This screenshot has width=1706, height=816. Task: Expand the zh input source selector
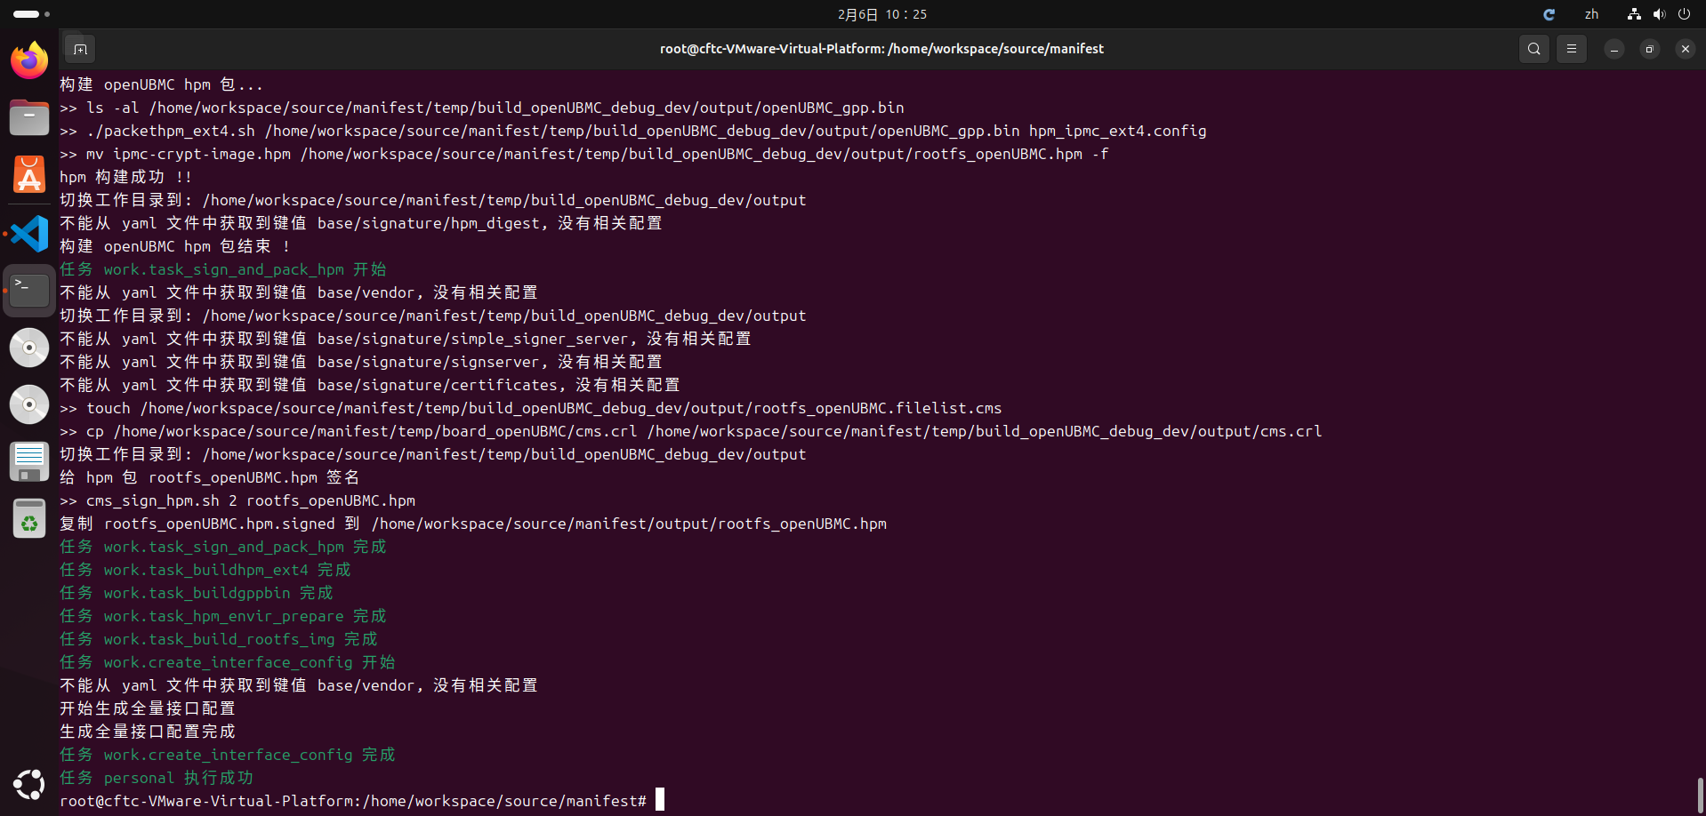click(1591, 14)
